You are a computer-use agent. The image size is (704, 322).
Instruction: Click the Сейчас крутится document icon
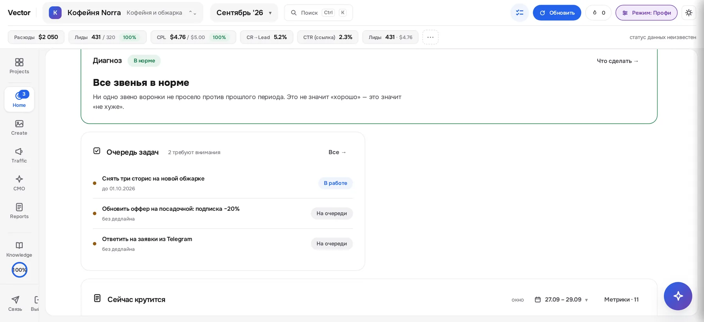click(x=97, y=299)
